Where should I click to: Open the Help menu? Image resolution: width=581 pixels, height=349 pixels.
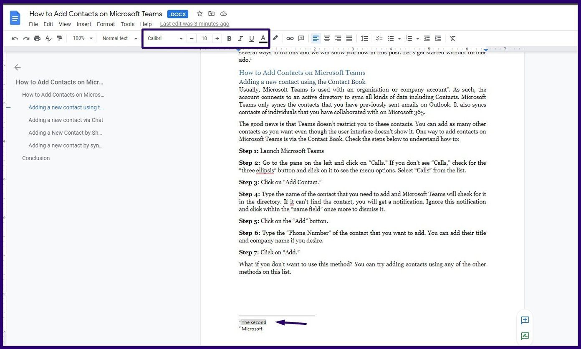pos(146,24)
